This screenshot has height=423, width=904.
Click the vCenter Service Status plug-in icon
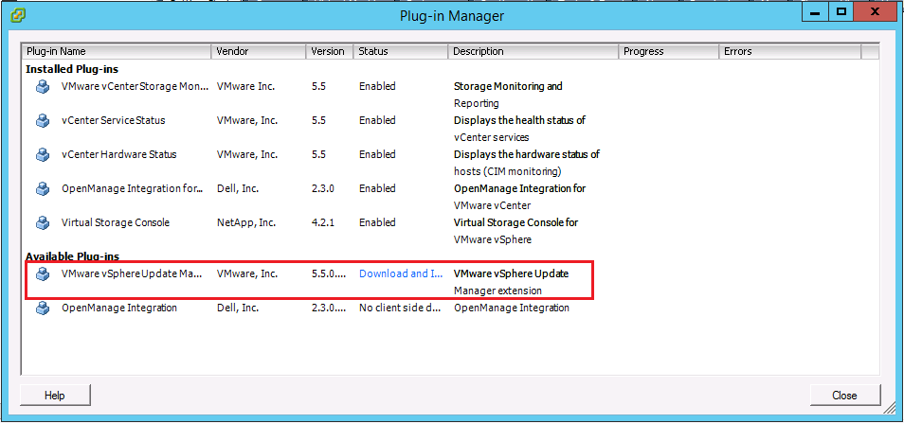pos(42,121)
